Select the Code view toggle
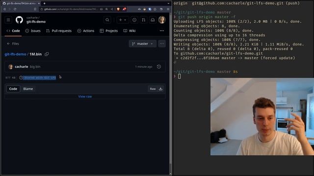Viewport: 314px width, 176px height. (x=13, y=89)
